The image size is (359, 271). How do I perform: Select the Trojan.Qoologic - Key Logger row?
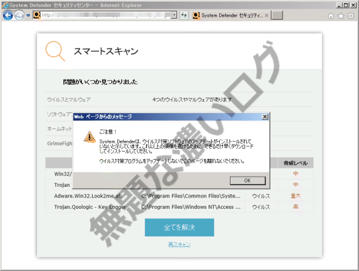179,207
